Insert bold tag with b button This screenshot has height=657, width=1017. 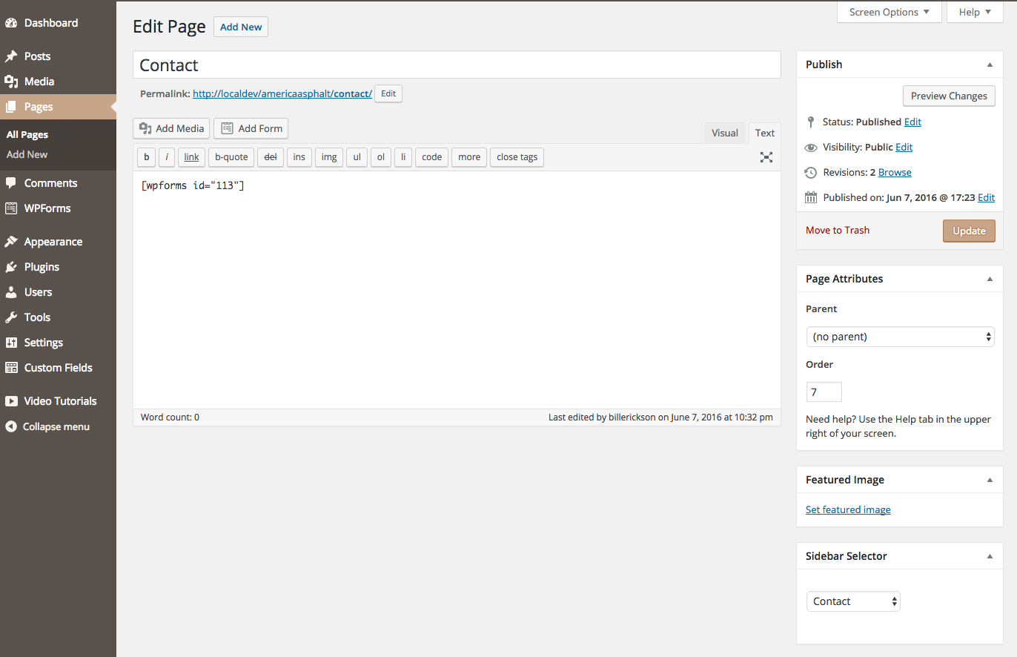[x=146, y=157]
